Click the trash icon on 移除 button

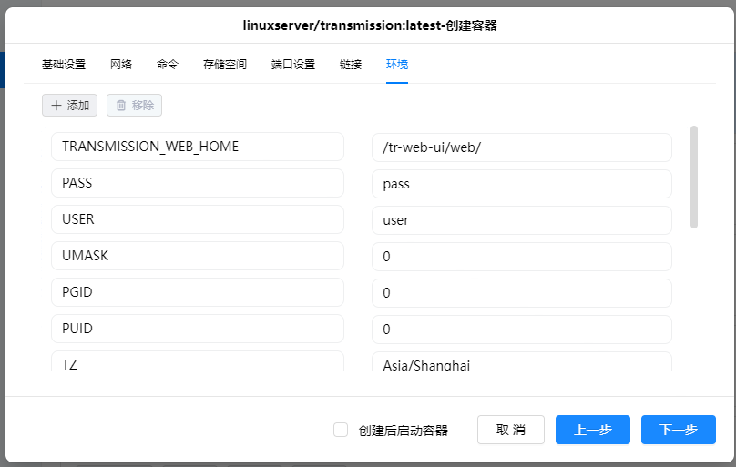[120, 106]
